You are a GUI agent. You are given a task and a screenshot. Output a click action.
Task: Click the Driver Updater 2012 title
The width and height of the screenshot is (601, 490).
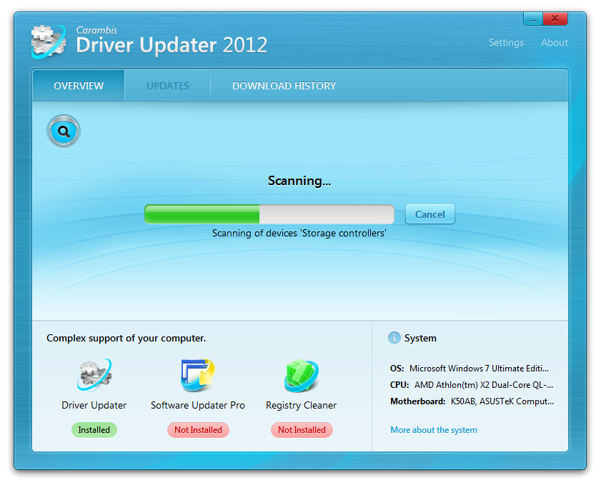coord(172,45)
